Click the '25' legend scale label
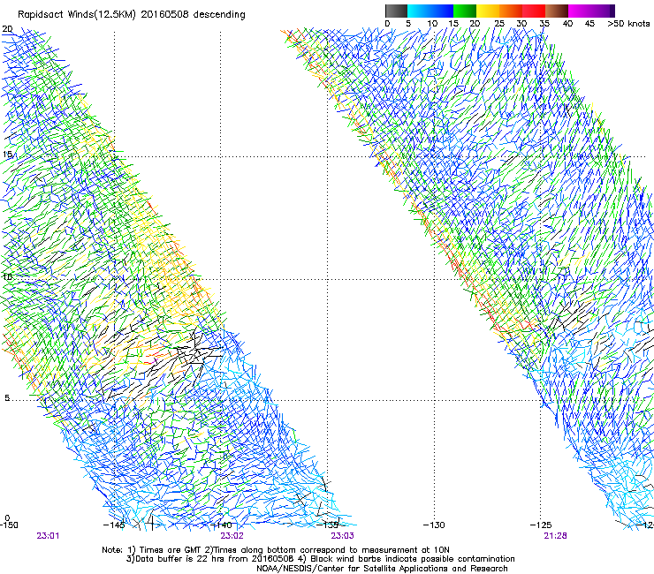This screenshot has width=654, height=574. pos(499,24)
